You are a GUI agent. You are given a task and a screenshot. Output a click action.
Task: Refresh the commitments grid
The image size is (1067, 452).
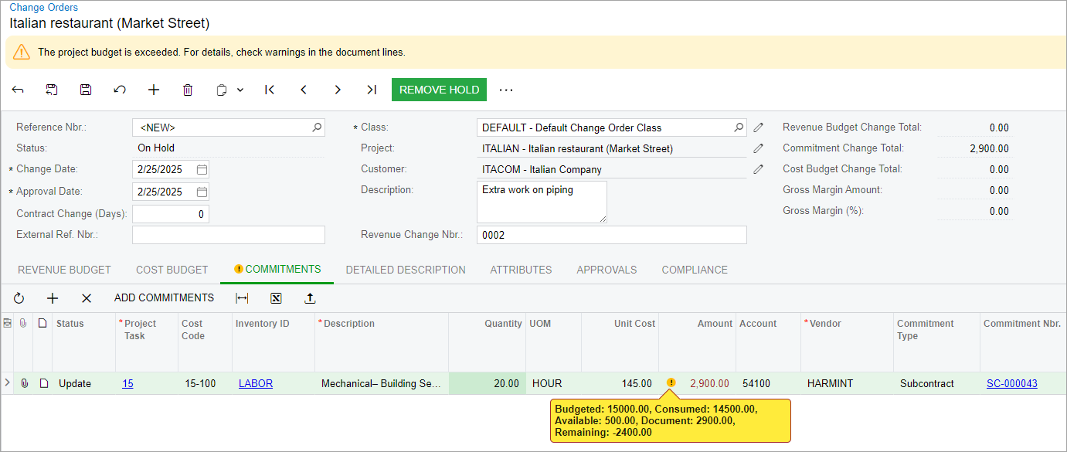[19, 298]
